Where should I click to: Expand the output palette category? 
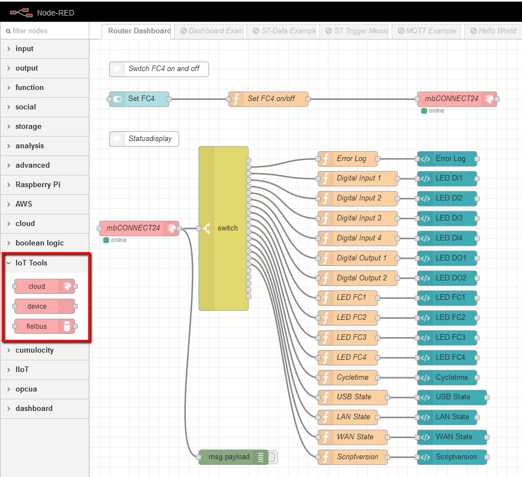(44, 68)
